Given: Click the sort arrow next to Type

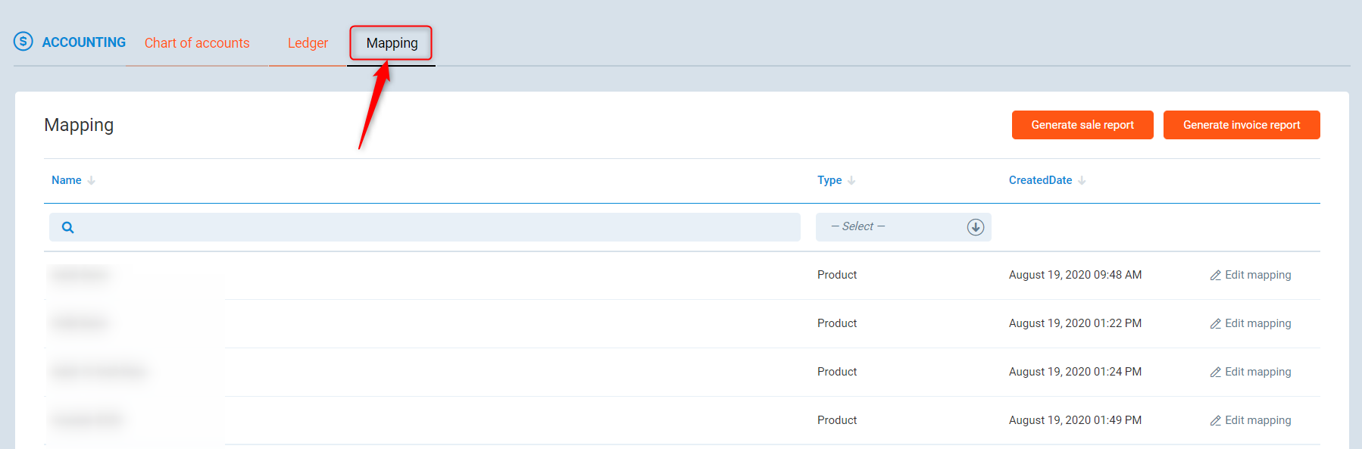Looking at the screenshot, I should coord(851,180).
